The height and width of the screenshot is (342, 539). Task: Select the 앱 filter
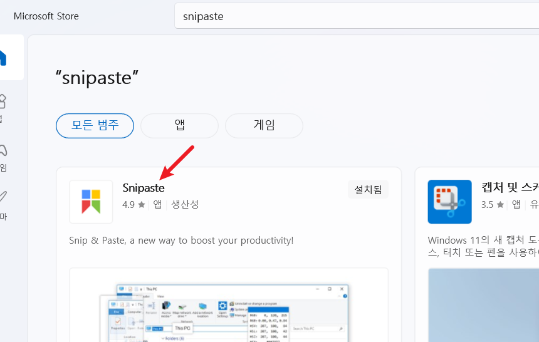(179, 126)
